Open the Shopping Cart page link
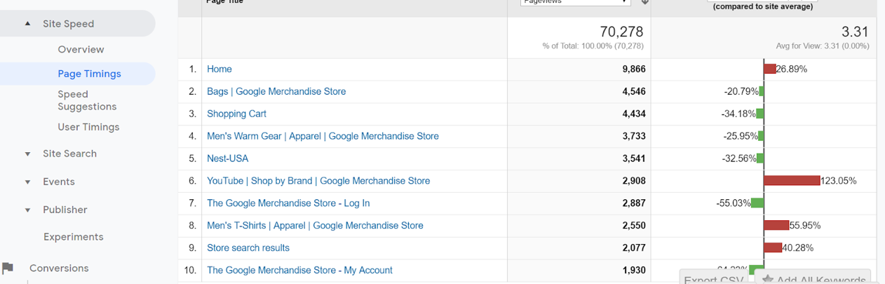The height and width of the screenshot is (284, 885). click(x=236, y=114)
